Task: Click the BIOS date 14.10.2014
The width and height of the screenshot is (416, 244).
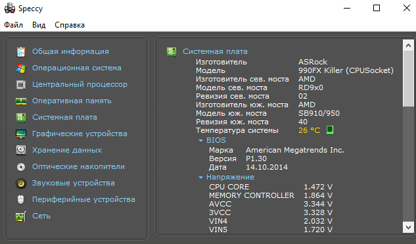Action: coord(267,167)
